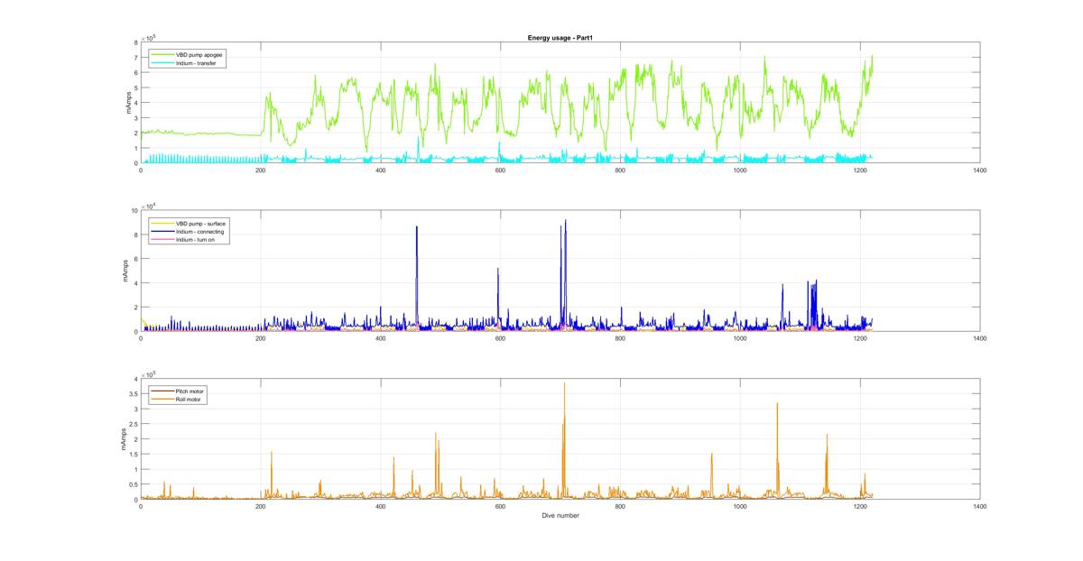Click the 'mAmps' y-axis label of the top plot

click(127, 103)
